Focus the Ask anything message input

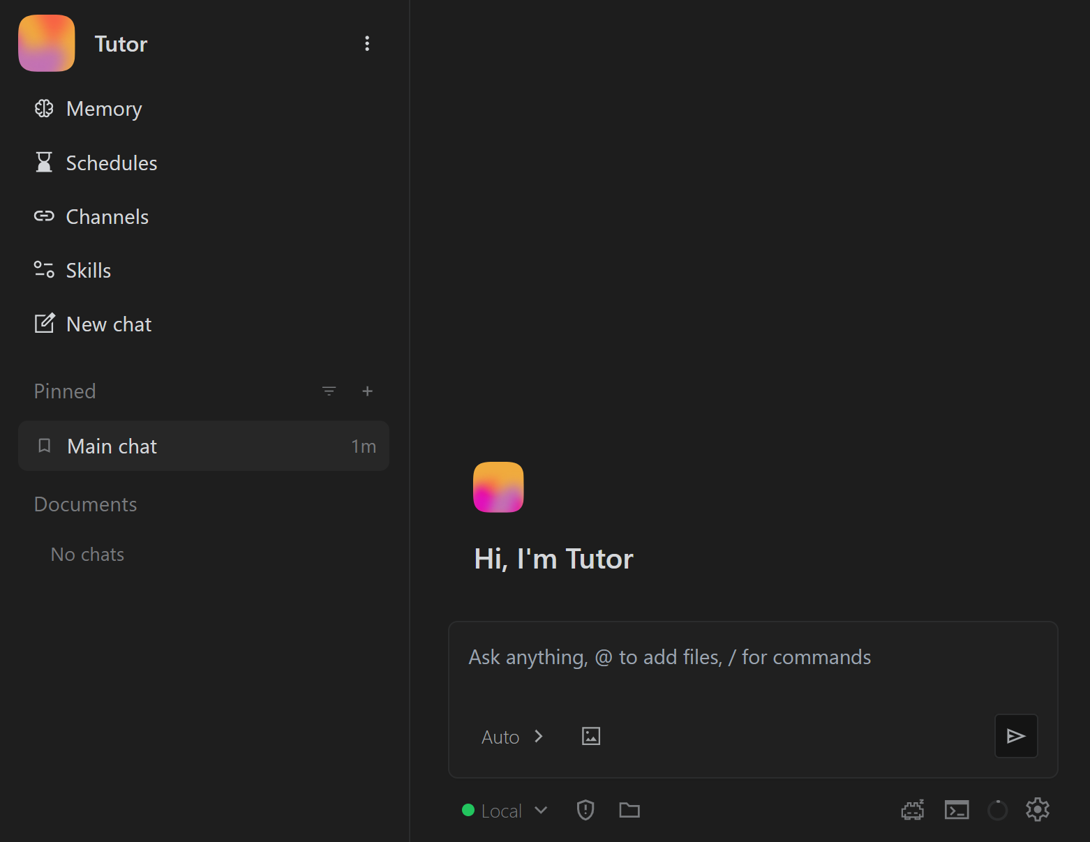(753, 658)
